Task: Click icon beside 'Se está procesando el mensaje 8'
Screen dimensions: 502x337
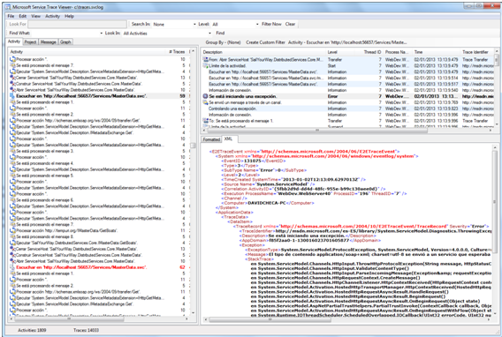Action: (12, 236)
